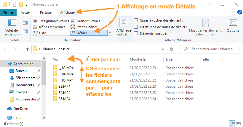Viewport: 243px width, 127px height.
Task: Open Customize Quick Access Toolbar arrow
Action: point(26,5)
